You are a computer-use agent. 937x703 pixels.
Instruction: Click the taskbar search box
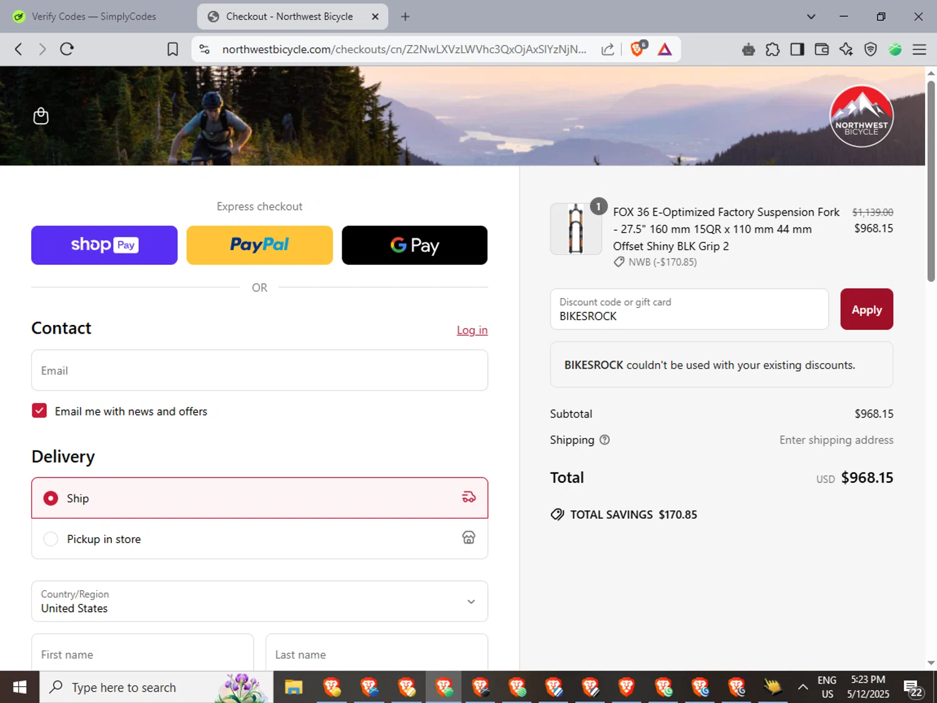tap(156, 687)
